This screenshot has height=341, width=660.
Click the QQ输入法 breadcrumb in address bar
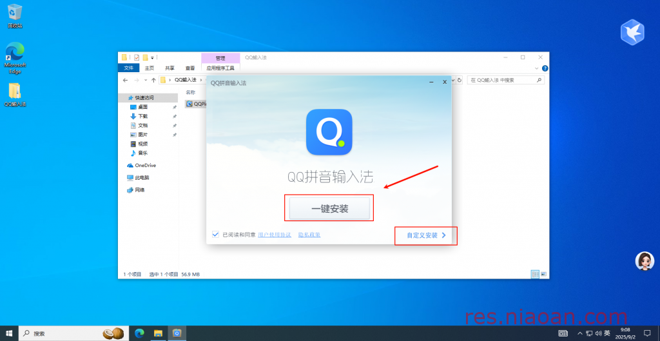(186, 80)
